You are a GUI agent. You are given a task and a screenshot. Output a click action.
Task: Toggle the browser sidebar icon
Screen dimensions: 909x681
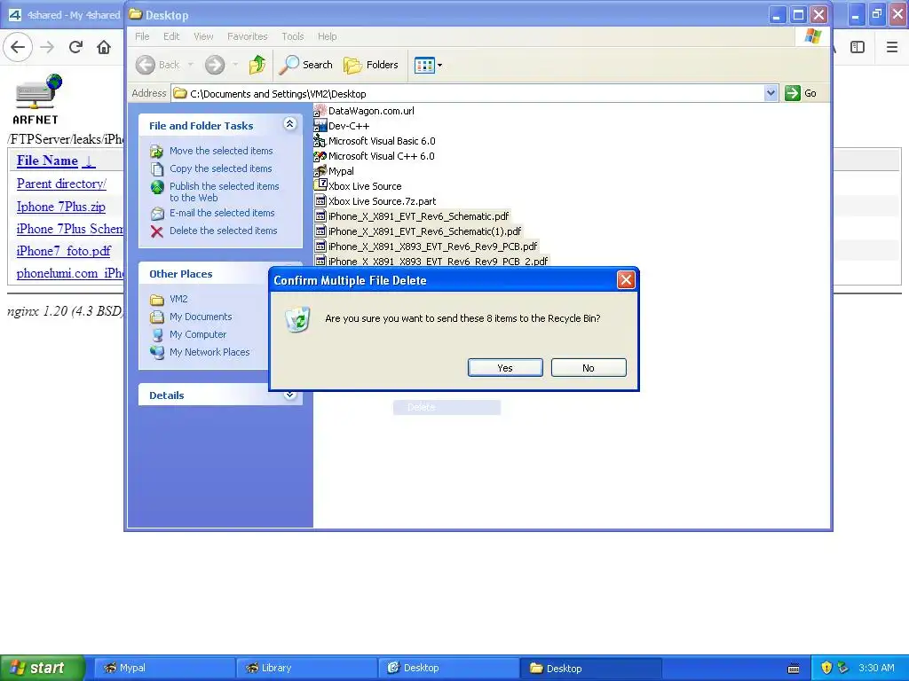[x=858, y=47]
